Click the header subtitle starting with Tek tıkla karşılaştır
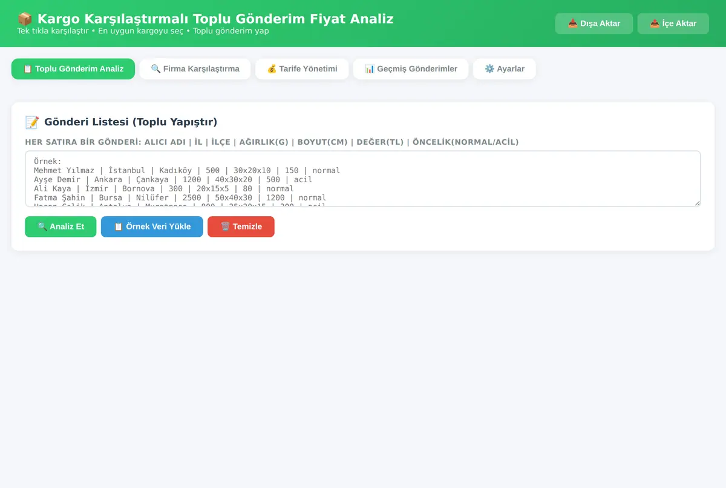726x488 pixels. [x=143, y=31]
